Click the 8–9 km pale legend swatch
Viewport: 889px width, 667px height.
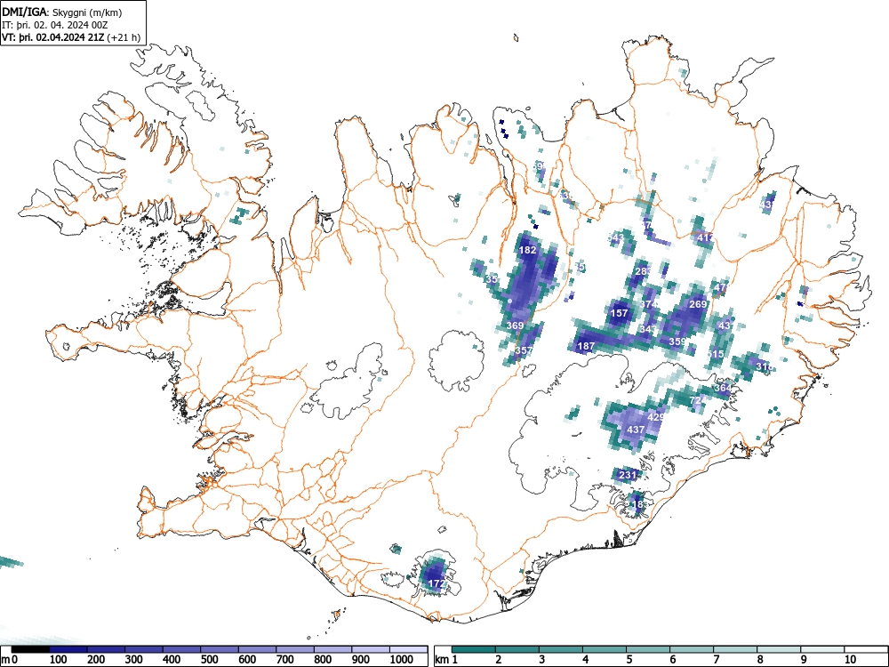[x=779, y=649]
